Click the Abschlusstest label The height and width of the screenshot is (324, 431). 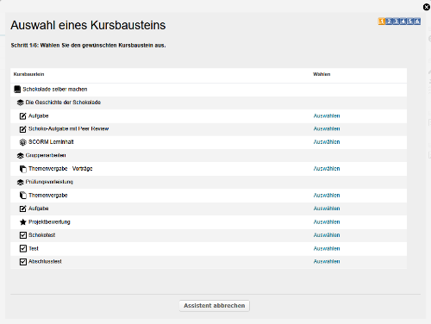pyautogui.click(x=45, y=261)
